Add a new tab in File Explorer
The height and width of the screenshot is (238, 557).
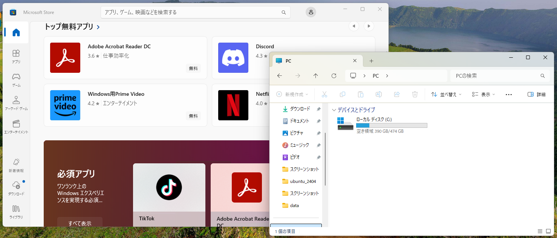pyautogui.click(x=371, y=61)
